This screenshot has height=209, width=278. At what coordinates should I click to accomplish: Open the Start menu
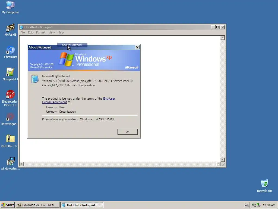coord(7,205)
